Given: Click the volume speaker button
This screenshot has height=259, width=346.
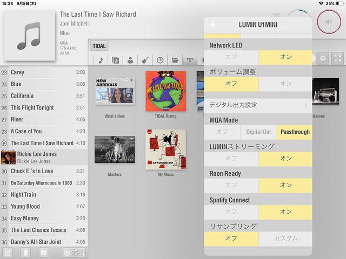Looking at the screenshot, I should point(329,22).
